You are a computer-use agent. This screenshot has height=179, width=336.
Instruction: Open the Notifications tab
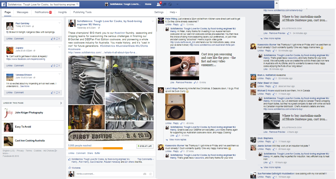click(x=43, y=12)
